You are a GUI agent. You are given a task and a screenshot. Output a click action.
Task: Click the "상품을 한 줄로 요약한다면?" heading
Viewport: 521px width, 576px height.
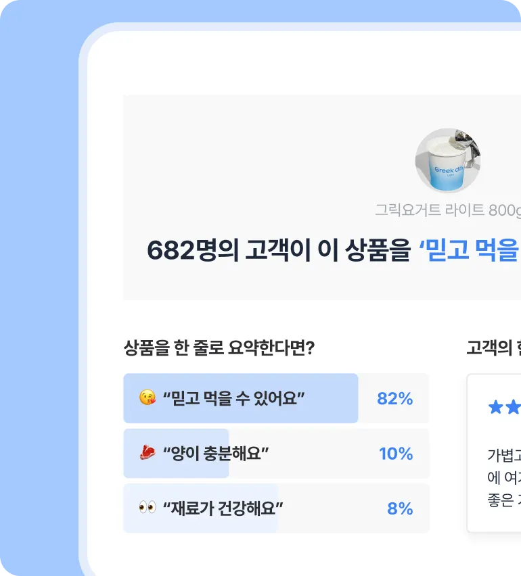point(219,348)
